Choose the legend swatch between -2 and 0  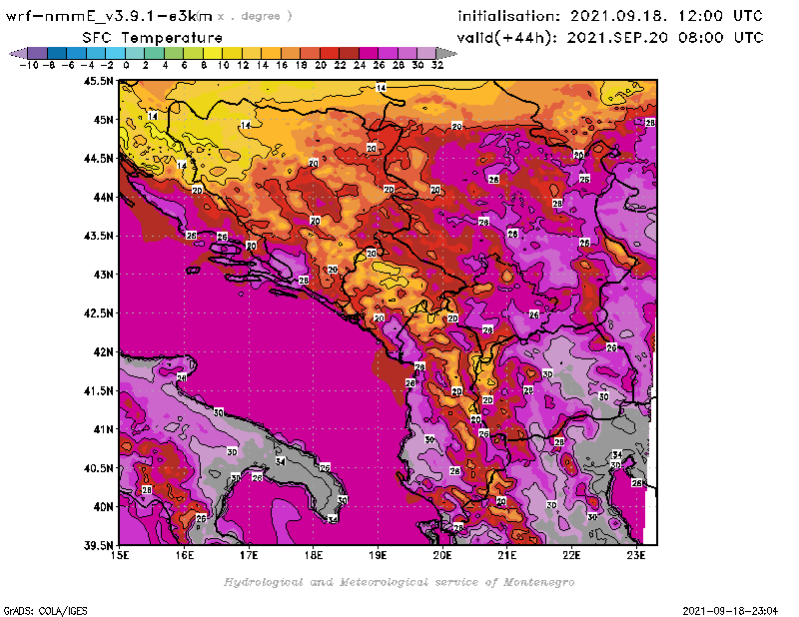(x=116, y=53)
